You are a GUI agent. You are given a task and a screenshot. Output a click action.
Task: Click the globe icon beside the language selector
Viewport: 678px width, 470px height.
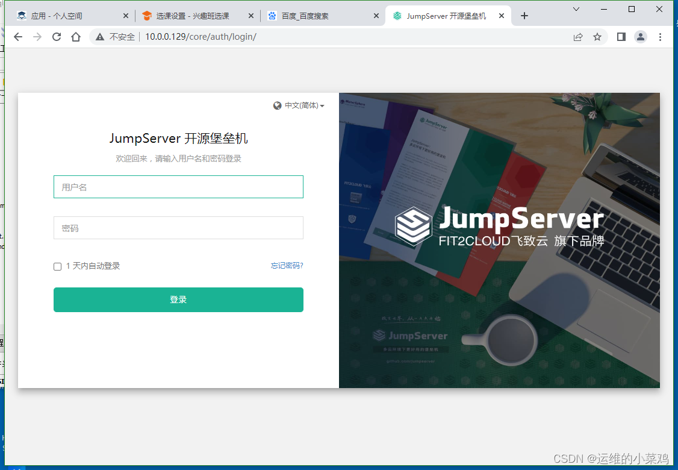point(276,105)
